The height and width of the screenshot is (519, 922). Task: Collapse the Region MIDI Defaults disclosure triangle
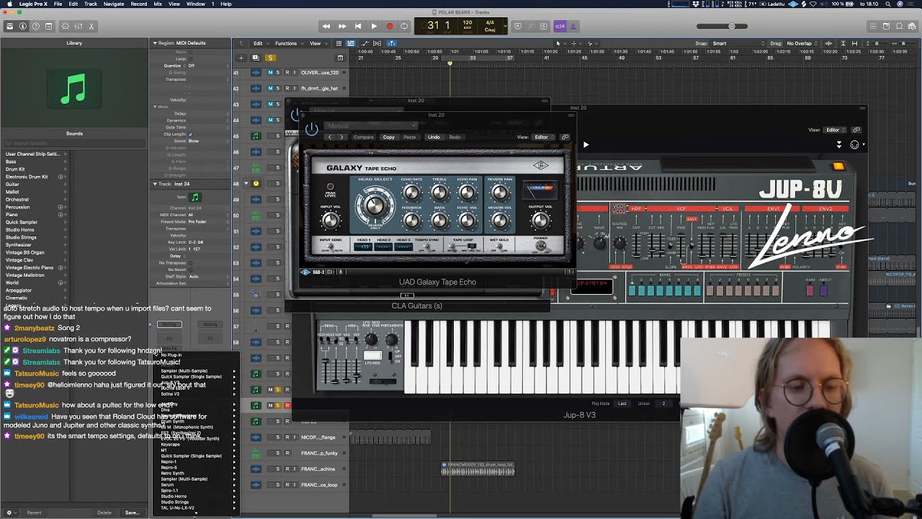pos(154,43)
